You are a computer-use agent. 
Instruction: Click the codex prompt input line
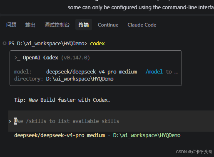point(111,121)
